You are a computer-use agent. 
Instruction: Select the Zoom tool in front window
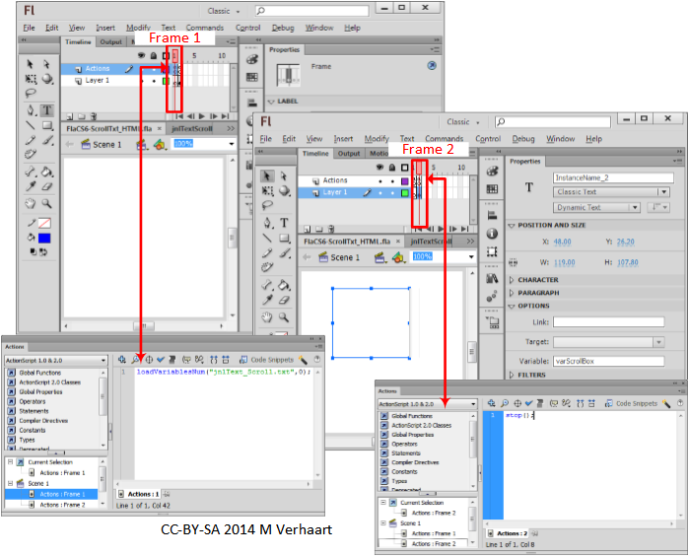pyautogui.click(x=284, y=316)
